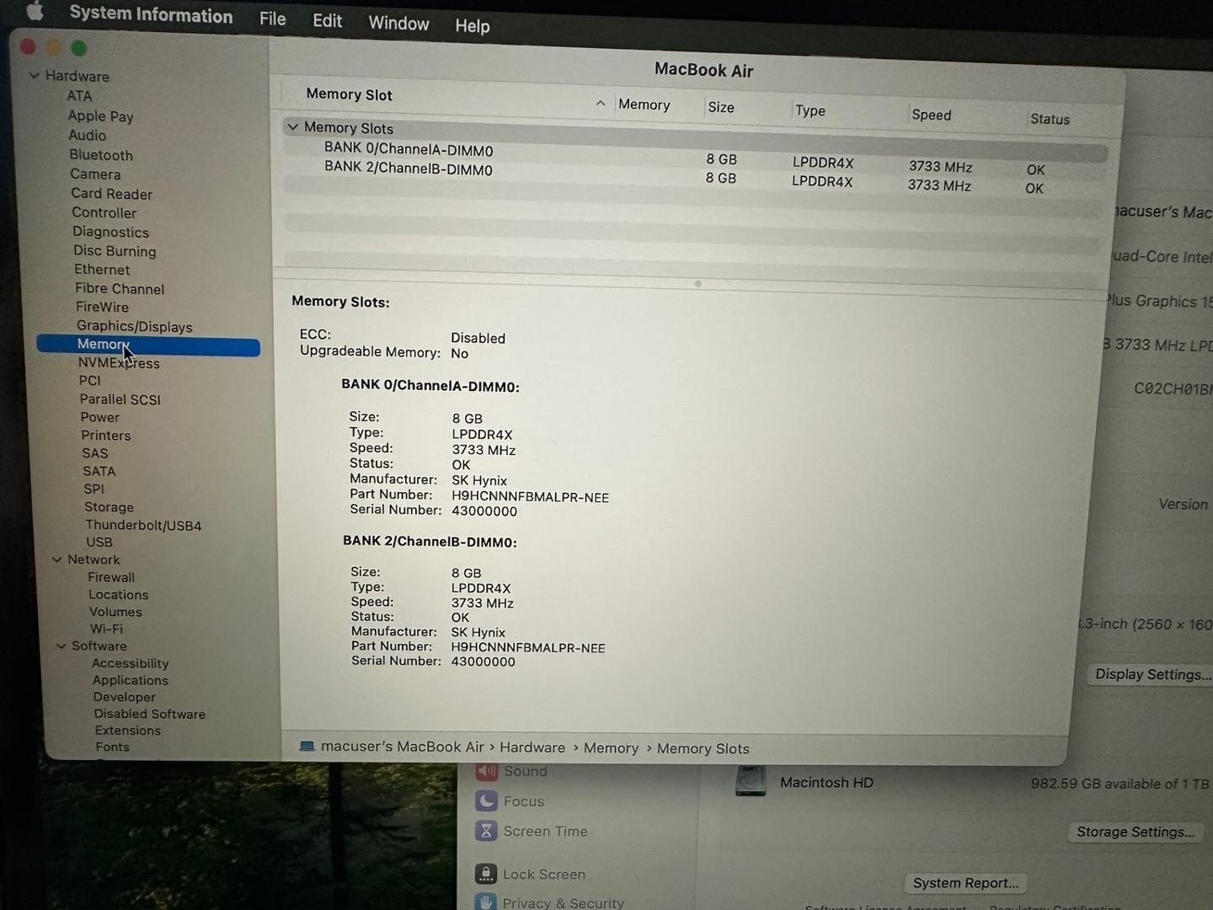Open Focus in System Settings sidebar
Screen dimensions: 1213x910
click(510, 801)
